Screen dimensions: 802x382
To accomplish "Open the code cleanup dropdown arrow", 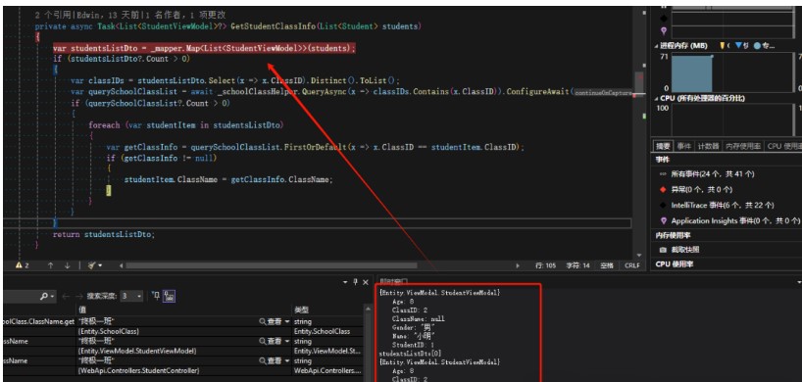I will click(x=100, y=266).
